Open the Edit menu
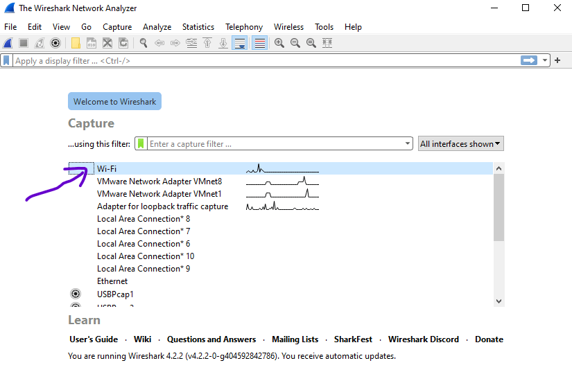Viewport: 572px width, 381px height. point(35,27)
